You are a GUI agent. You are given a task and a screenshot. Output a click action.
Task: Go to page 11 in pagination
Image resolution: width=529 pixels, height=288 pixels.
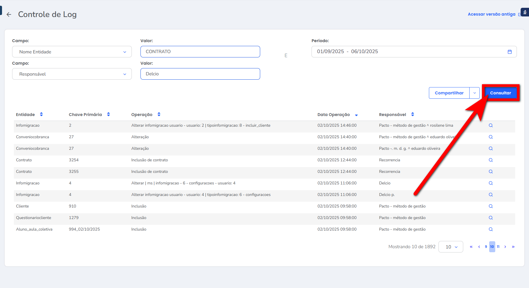pyautogui.click(x=498, y=247)
